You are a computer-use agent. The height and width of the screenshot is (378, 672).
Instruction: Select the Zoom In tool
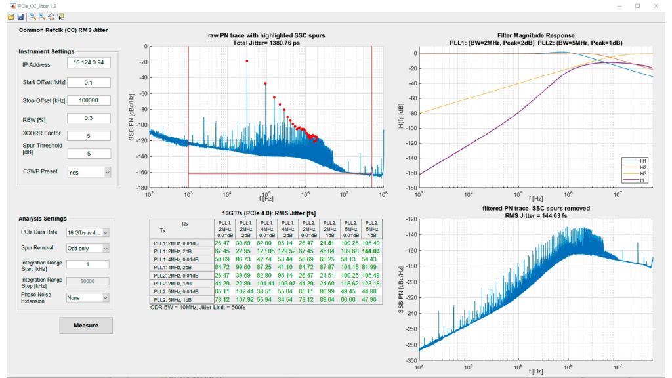[x=32, y=16]
